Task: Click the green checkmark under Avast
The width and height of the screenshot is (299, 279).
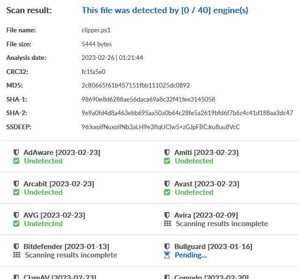Action: coord(167,192)
